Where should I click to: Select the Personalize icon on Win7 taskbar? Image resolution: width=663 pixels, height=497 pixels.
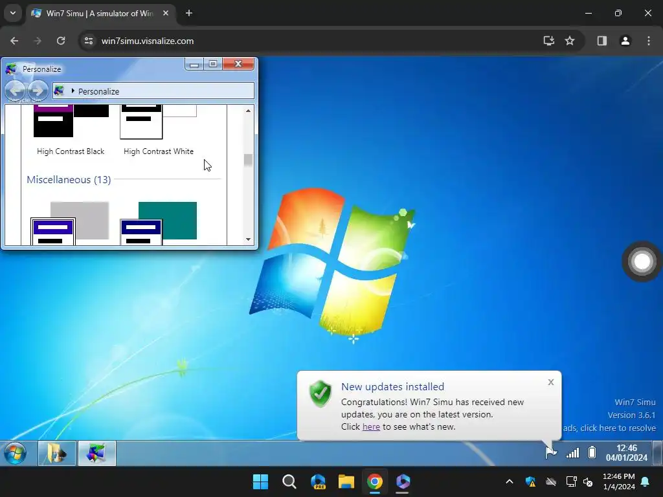click(97, 453)
